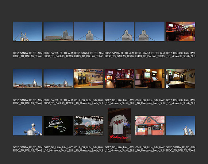Select the dark red bar counter thumbnail
Viewport: 208px width, 164px height.
(119, 79)
